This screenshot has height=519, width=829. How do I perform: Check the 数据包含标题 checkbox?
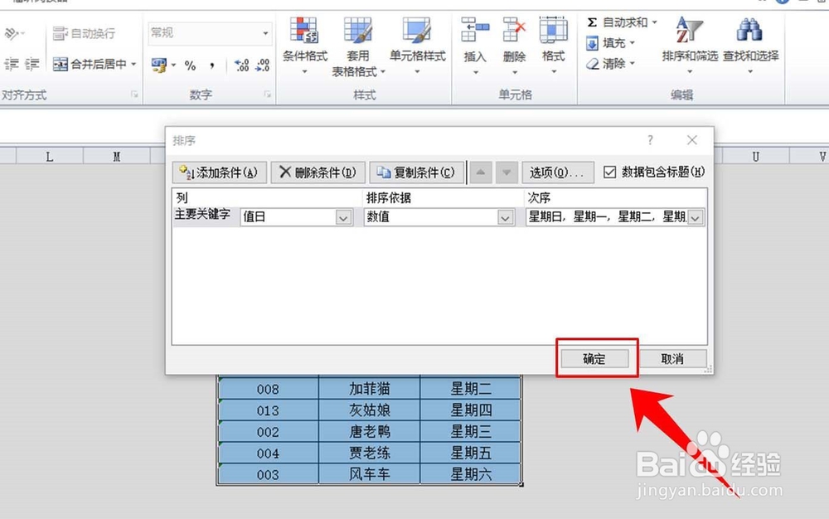pyautogui.click(x=611, y=172)
